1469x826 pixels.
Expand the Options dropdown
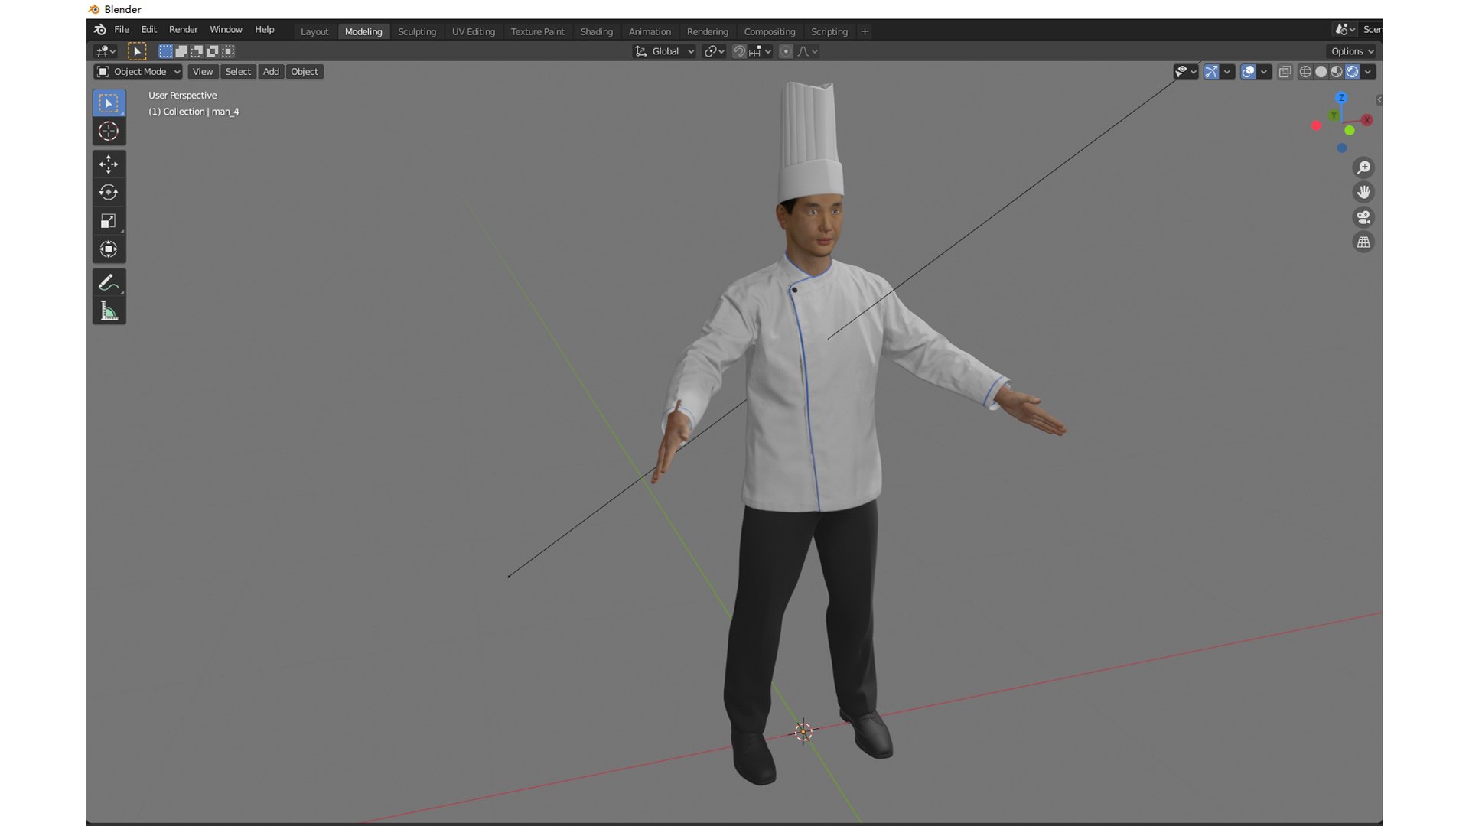pyautogui.click(x=1352, y=51)
